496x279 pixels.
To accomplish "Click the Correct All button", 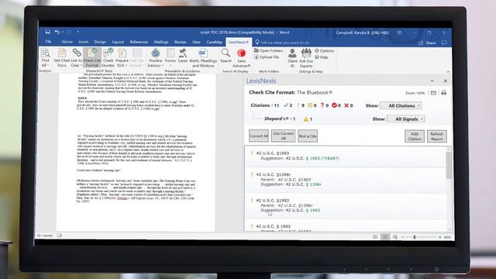I will (x=259, y=136).
